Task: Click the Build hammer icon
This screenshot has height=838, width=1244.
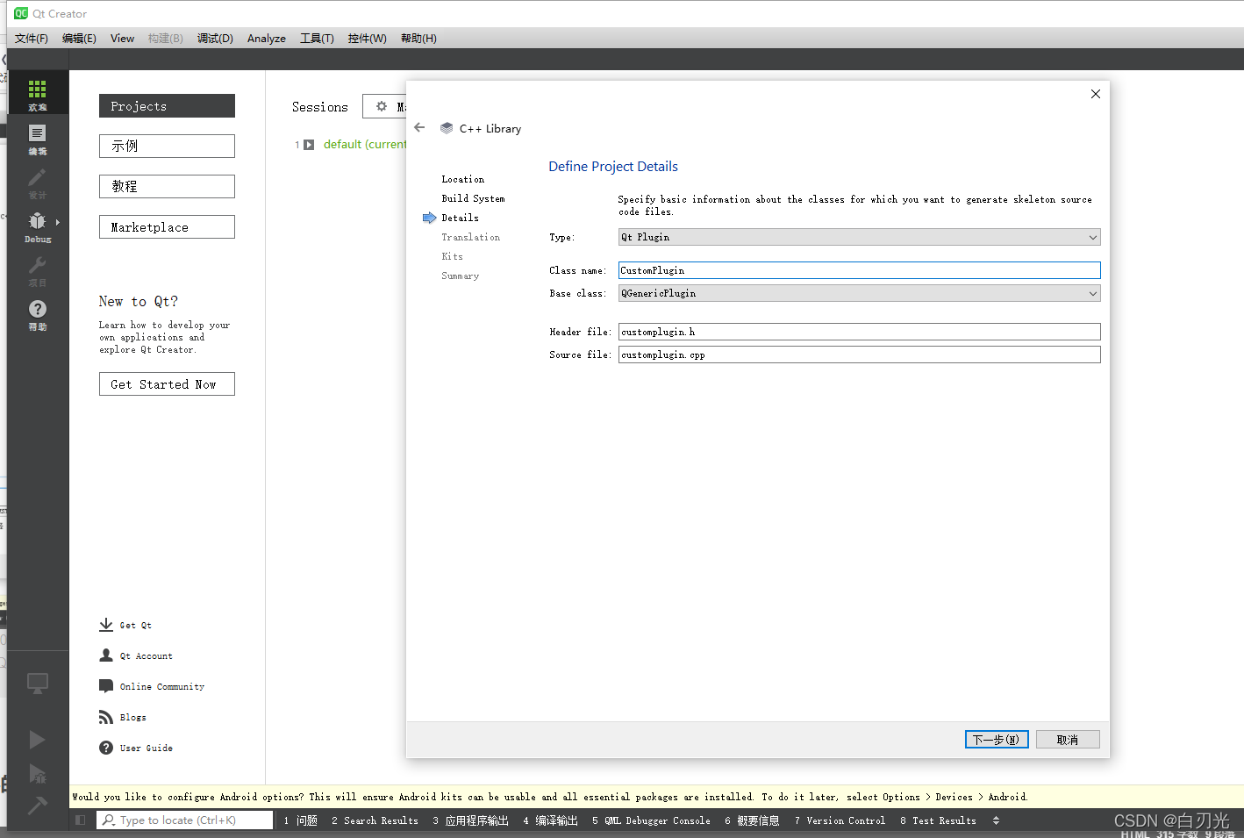Action: 37,805
